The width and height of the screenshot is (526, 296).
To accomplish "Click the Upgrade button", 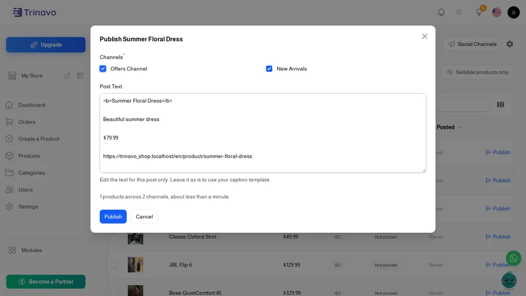I will 46,45.
